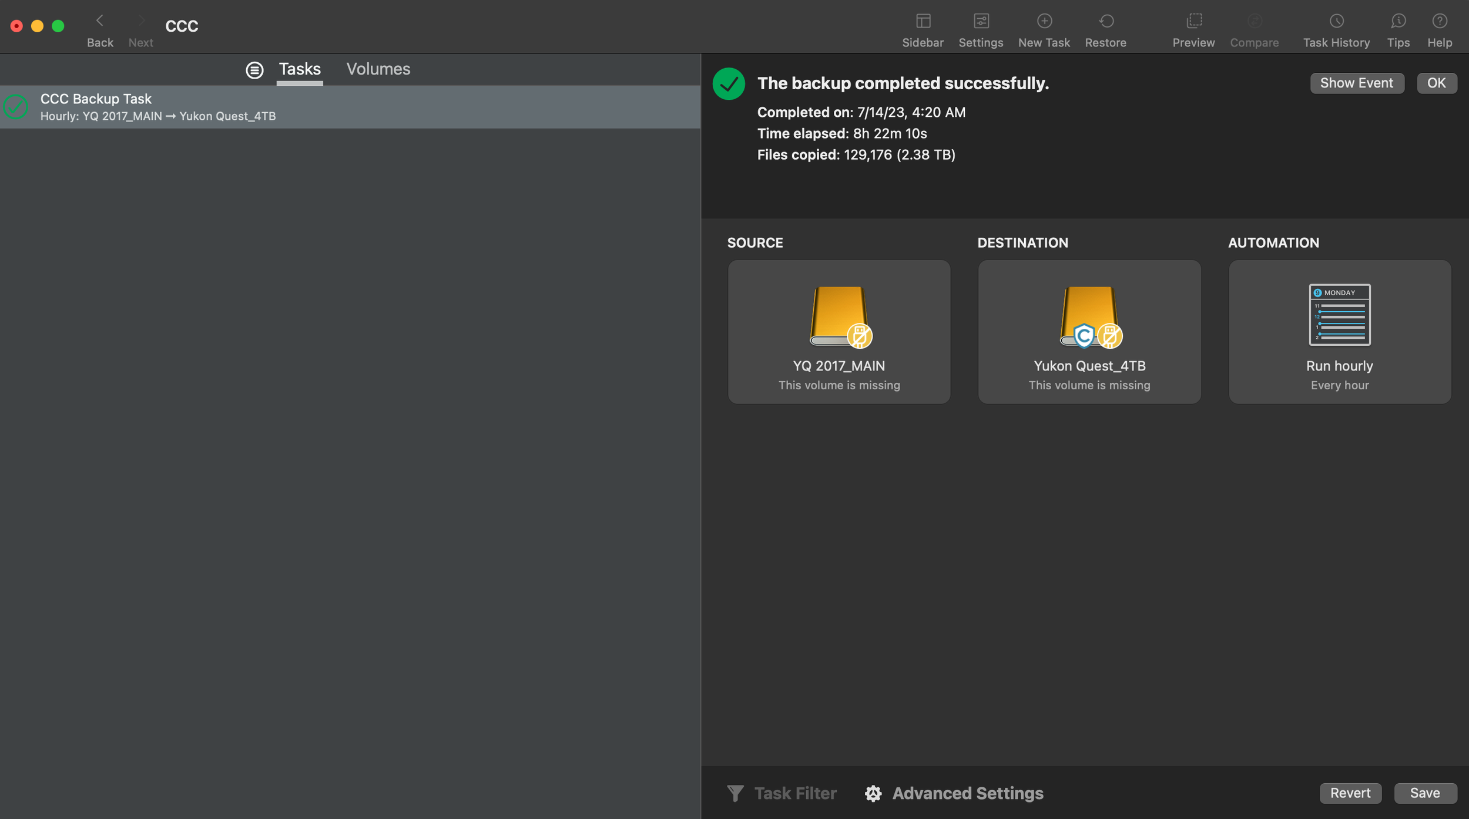1469x819 pixels.
Task: Select the CCC Backup Task row
Action: tap(350, 107)
